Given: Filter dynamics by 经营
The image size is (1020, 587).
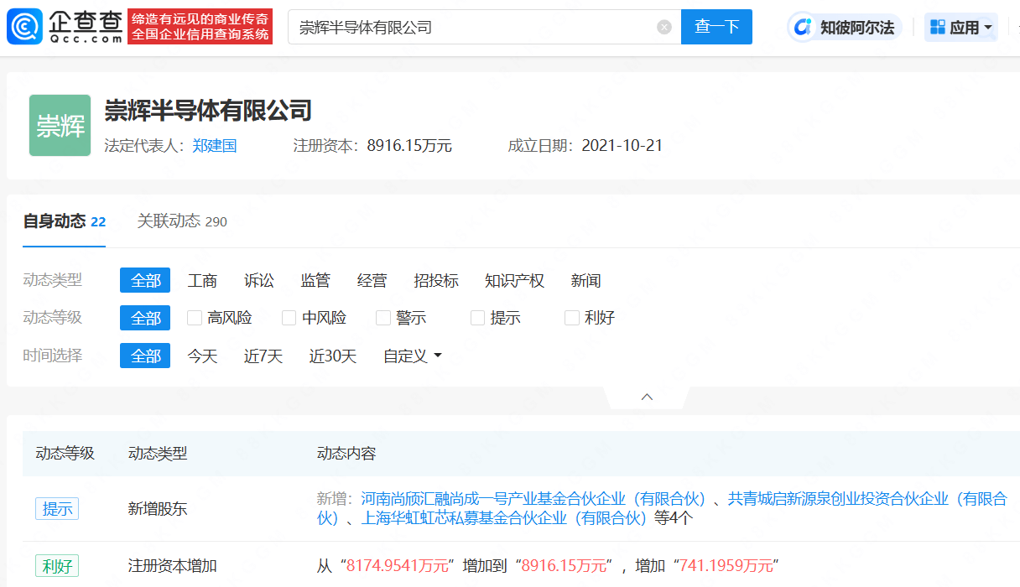Looking at the screenshot, I should point(372,281).
